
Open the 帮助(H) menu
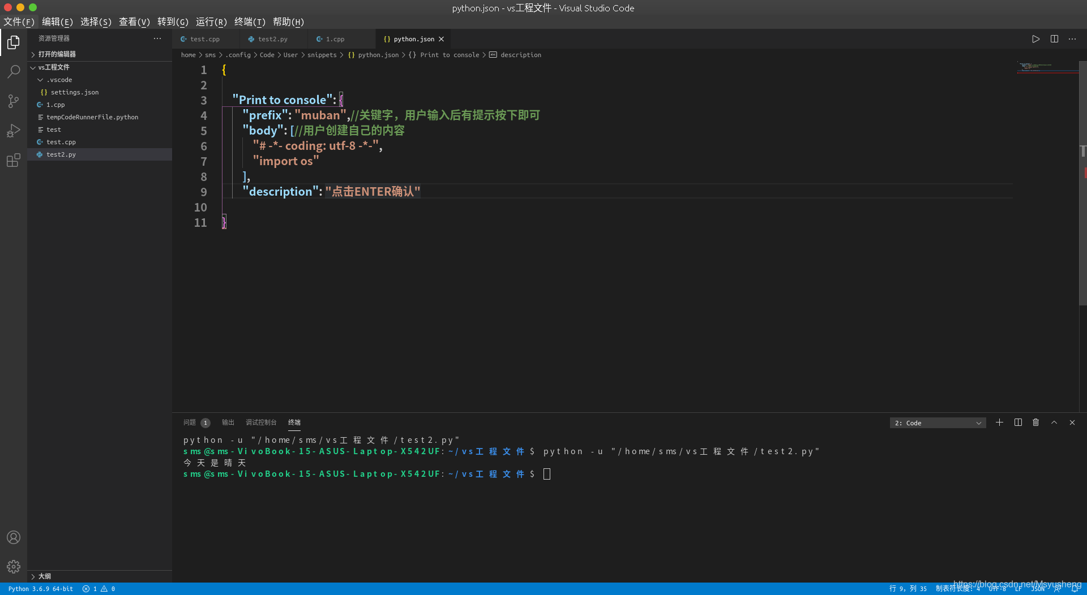[x=288, y=21]
